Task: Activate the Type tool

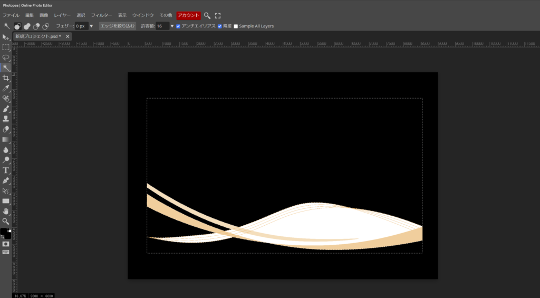Action: pyautogui.click(x=6, y=170)
